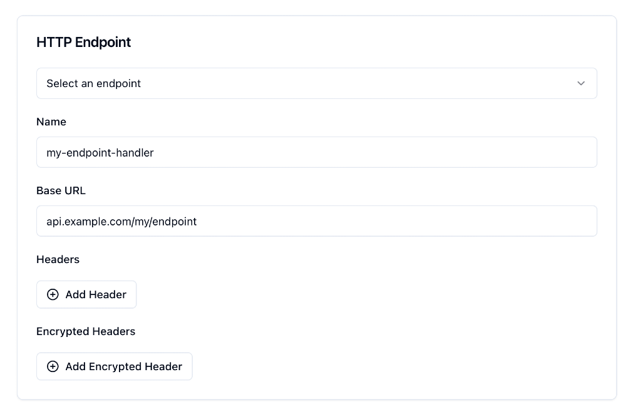
Task: Click the plus icon on Add Header
Action: pyautogui.click(x=53, y=294)
